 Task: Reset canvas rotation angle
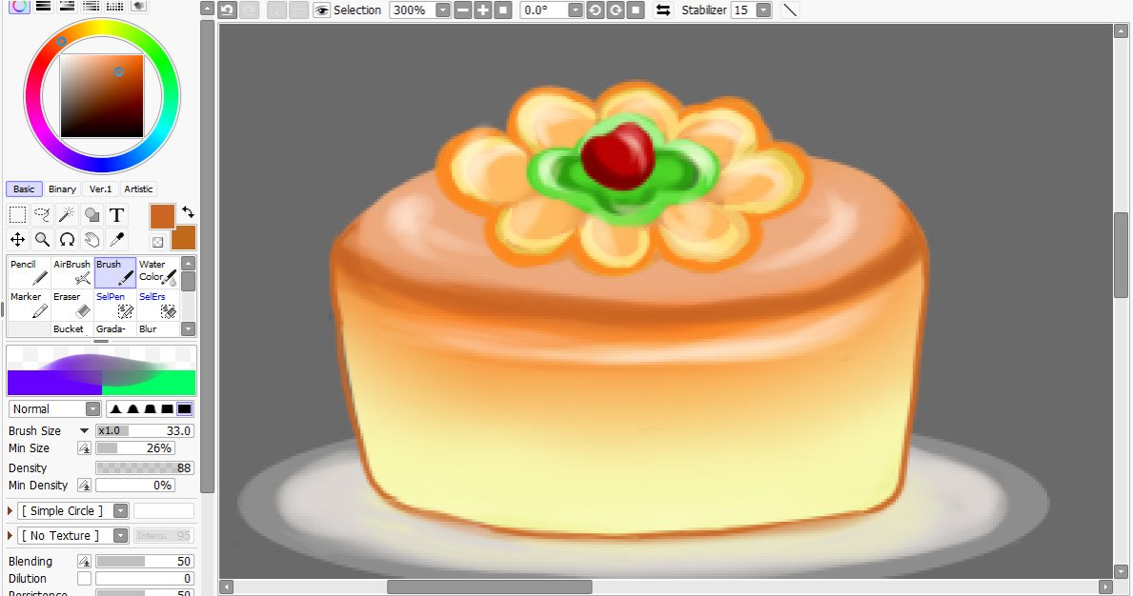coord(636,10)
